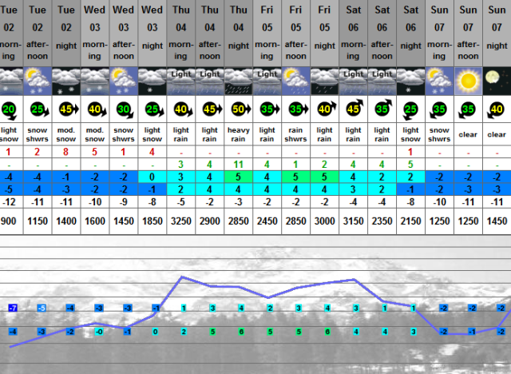This screenshot has width=511, height=374.
Task: Click the 25 wind icon for Sat 06 night
Action: (x=410, y=110)
